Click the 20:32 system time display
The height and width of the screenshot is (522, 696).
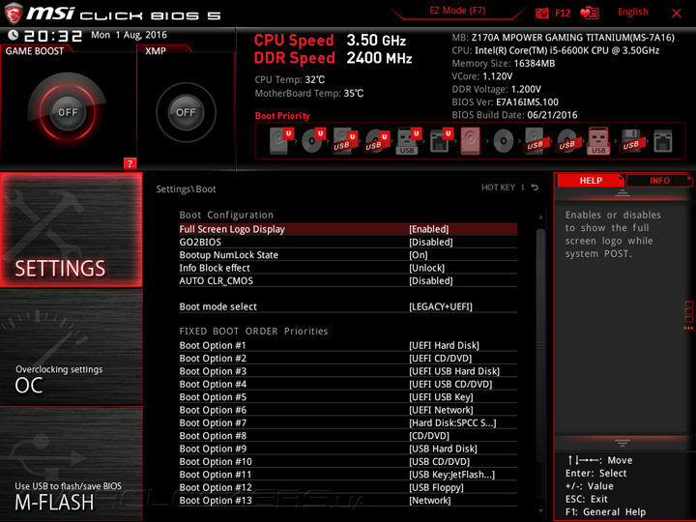pos(53,36)
